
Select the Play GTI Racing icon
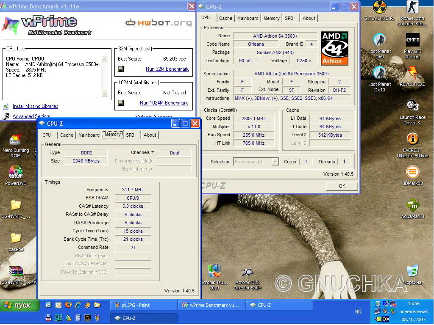tap(412, 40)
